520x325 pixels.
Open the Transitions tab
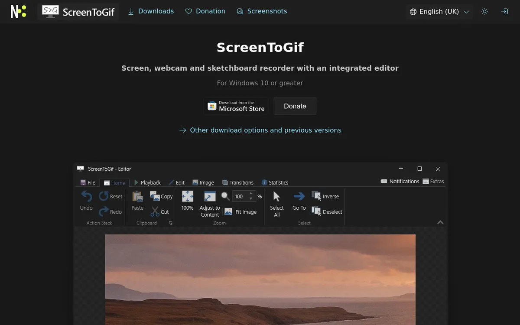click(x=237, y=182)
